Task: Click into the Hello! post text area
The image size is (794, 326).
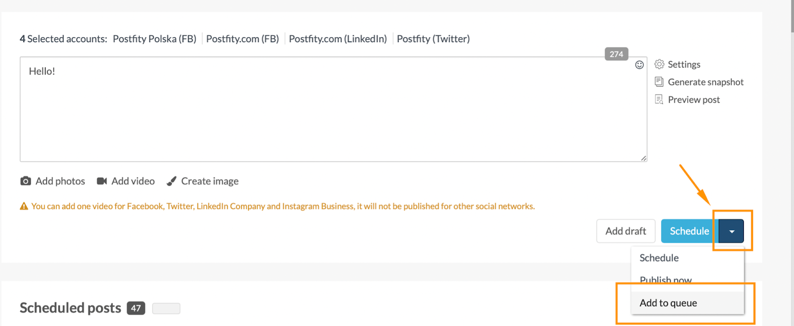Action: click(x=332, y=109)
